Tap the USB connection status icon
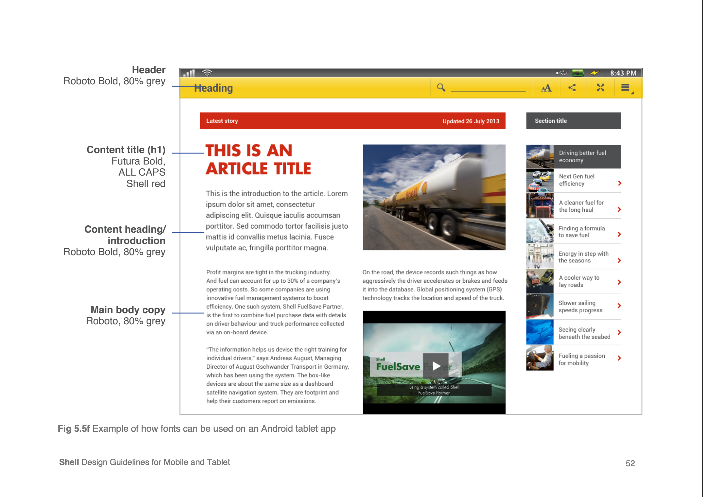Screen dimensions: 703x497 coord(562,73)
